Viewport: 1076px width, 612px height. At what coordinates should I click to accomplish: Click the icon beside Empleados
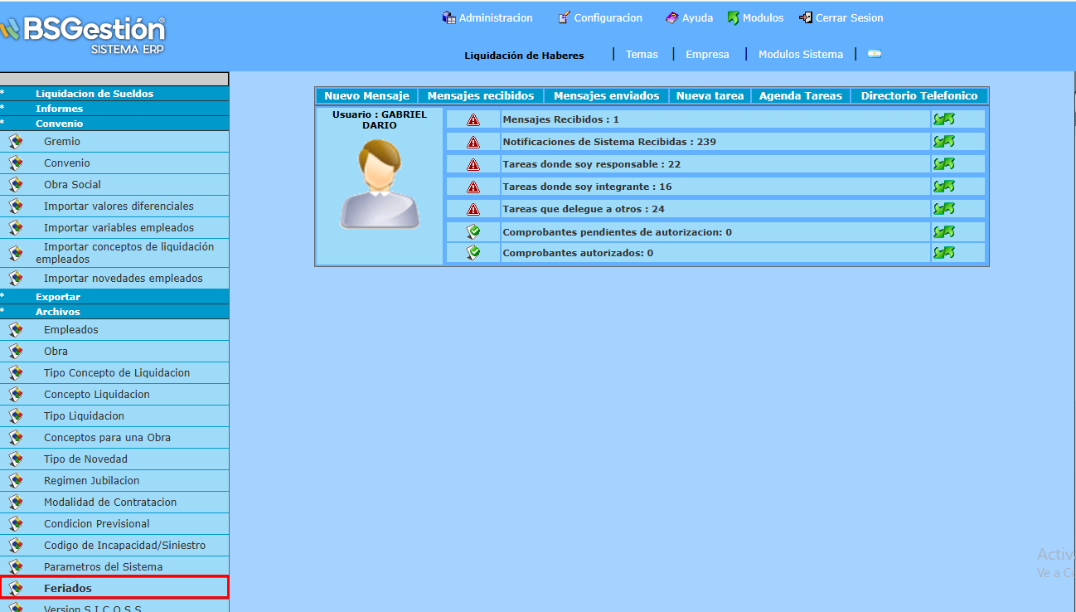(x=16, y=330)
